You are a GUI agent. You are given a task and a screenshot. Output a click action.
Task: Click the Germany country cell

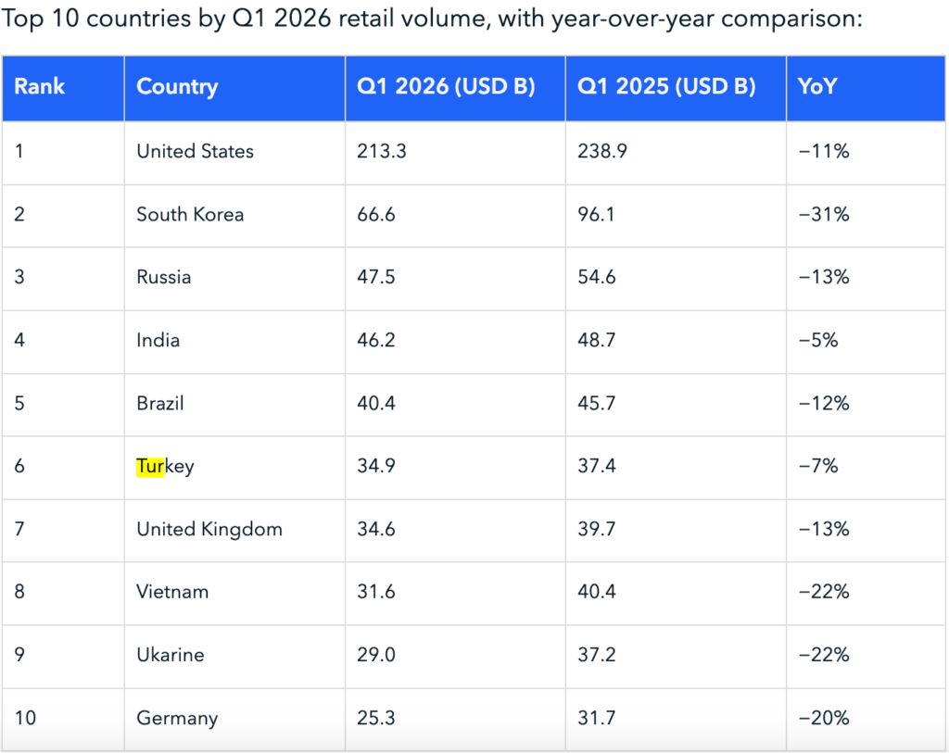coord(234,719)
